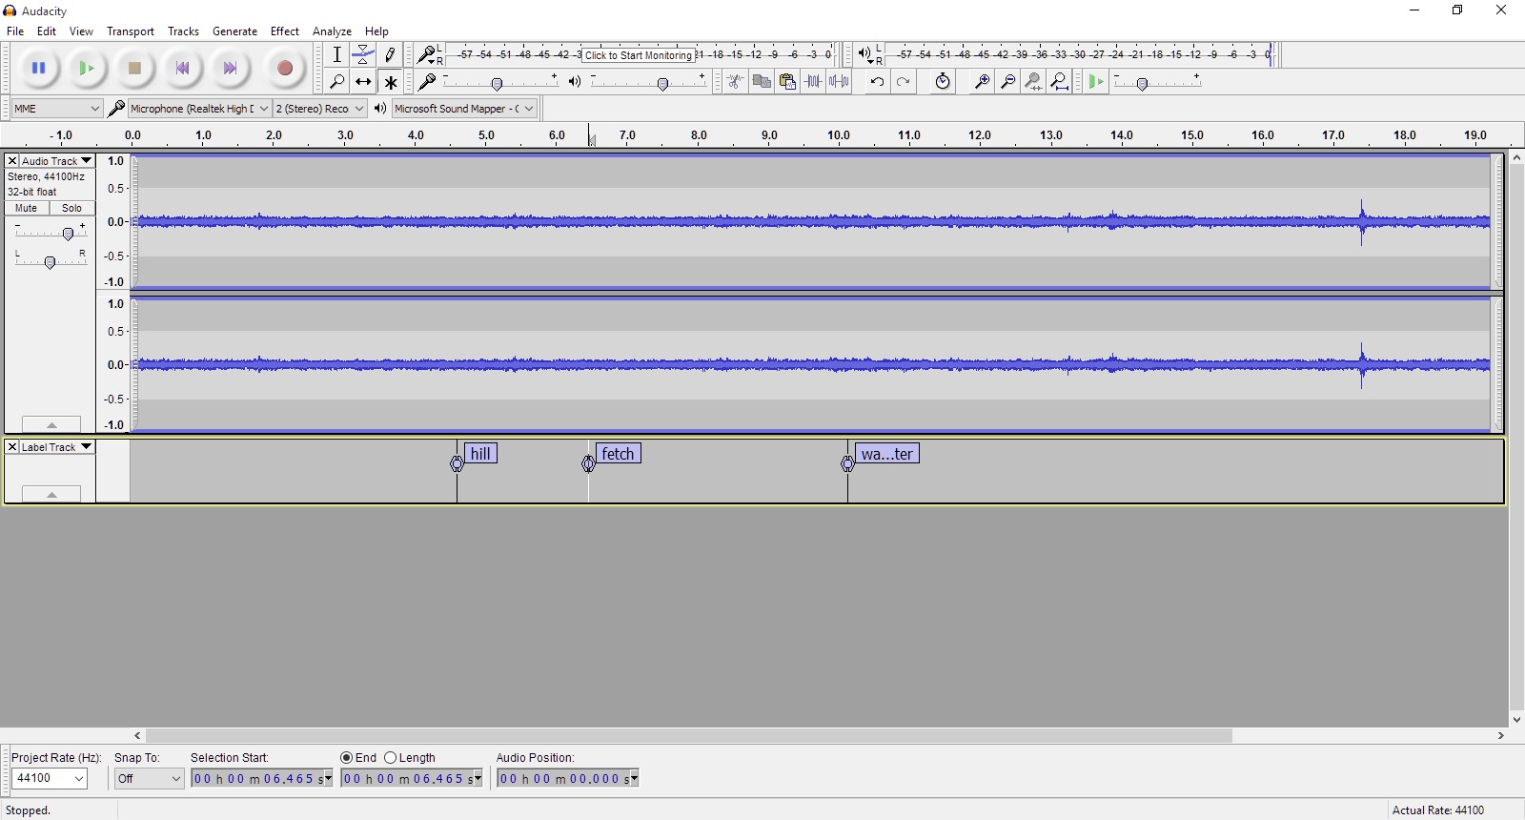The width and height of the screenshot is (1525, 820).
Task: Open the Effect menu
Action: pyautogui.click(x=284, y=31)
